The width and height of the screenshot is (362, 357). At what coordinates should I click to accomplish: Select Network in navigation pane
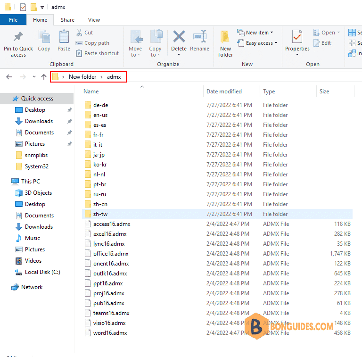click(32, 287)
